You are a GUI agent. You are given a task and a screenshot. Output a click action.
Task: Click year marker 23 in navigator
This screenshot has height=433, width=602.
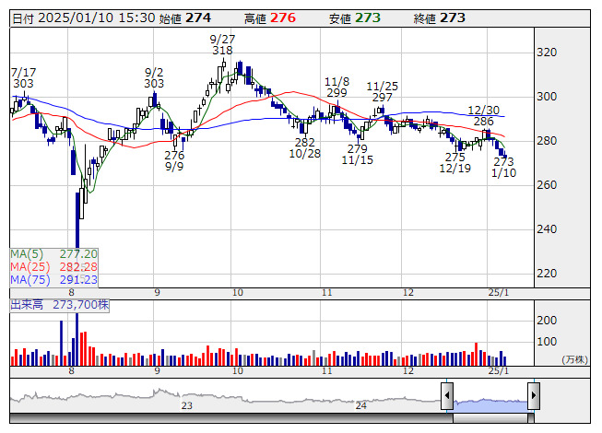click(x=187, y=405)
